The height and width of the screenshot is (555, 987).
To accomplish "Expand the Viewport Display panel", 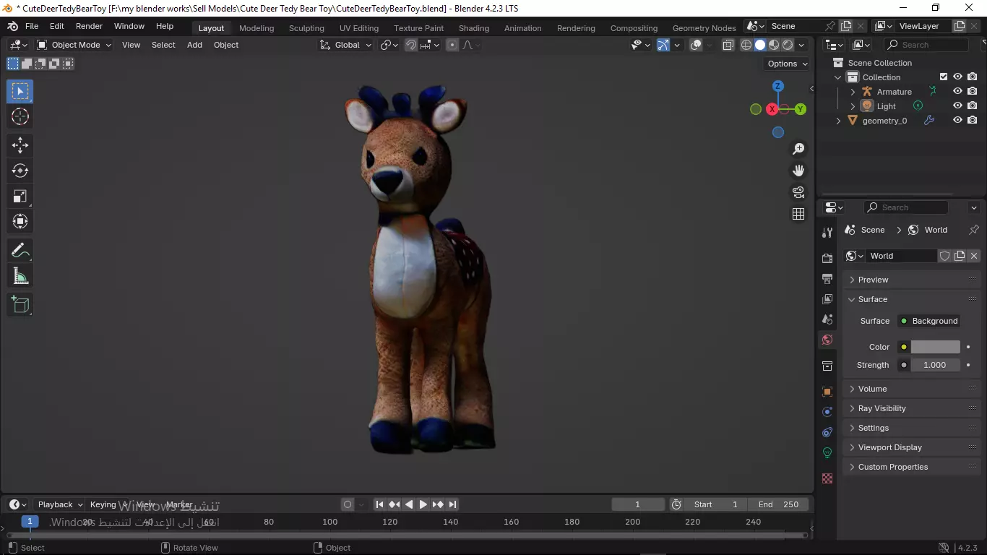I will 911,447.
